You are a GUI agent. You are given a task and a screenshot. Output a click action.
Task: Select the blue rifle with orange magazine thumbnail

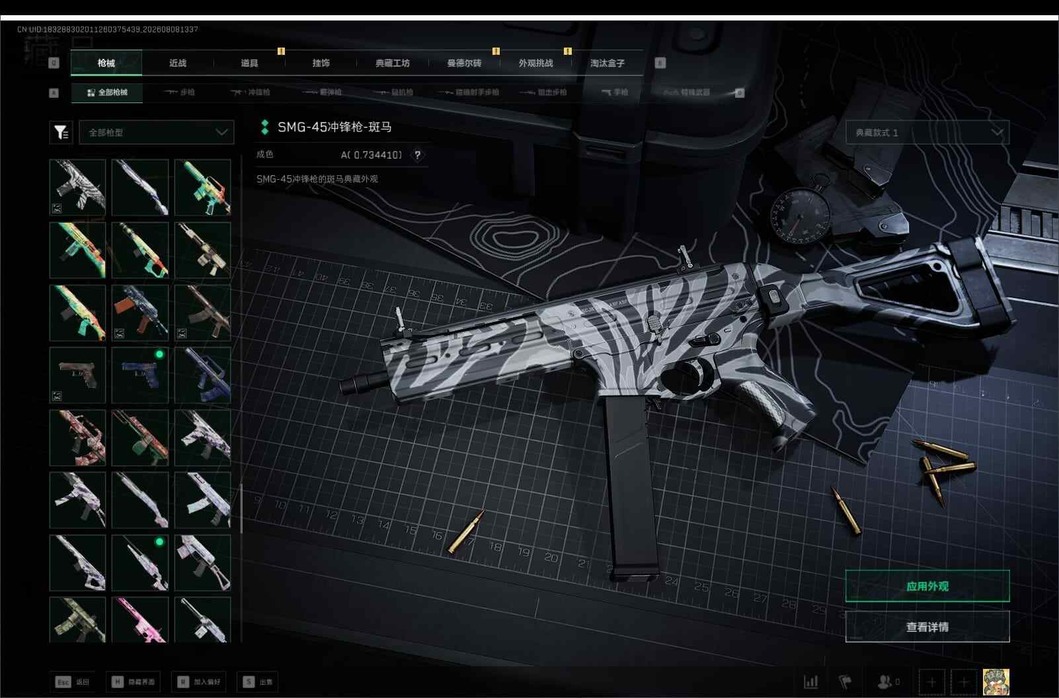click(x=140, y=313)
